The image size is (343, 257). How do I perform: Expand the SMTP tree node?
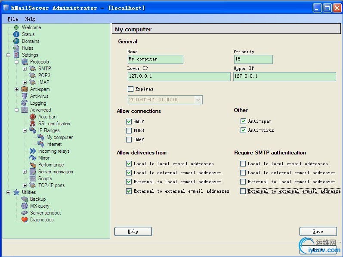[25, 69]
